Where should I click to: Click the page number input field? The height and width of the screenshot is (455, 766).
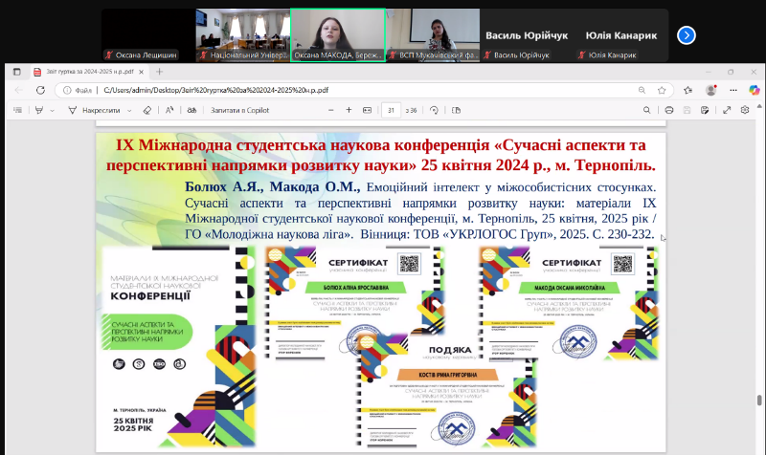tap(391, 110)
